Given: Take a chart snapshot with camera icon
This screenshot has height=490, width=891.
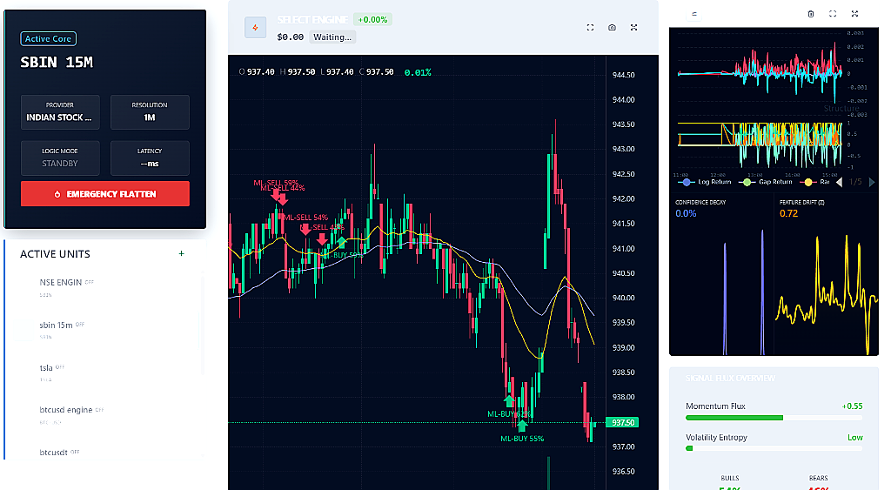Looking at the screenshot, I should [x=612, y=27].
